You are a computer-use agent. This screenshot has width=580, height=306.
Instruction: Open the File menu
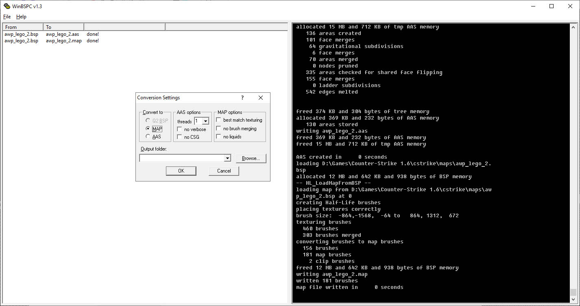7,17
